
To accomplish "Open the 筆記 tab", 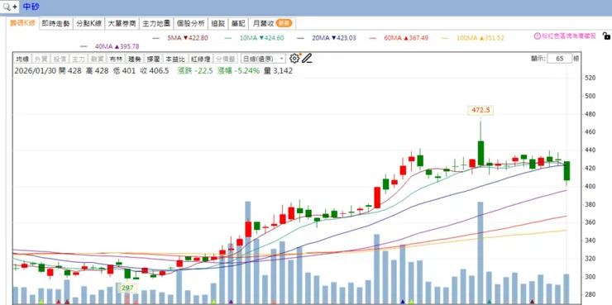I will pyautogui.click(x=237, y=23).
